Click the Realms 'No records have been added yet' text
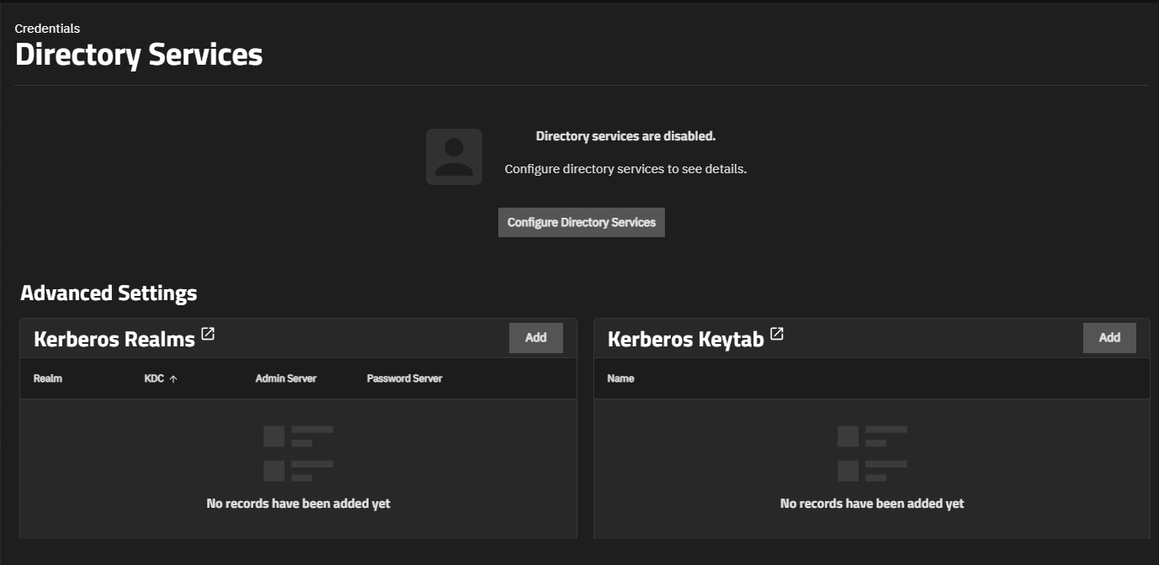1159x565 pixels. coord(298,503)
